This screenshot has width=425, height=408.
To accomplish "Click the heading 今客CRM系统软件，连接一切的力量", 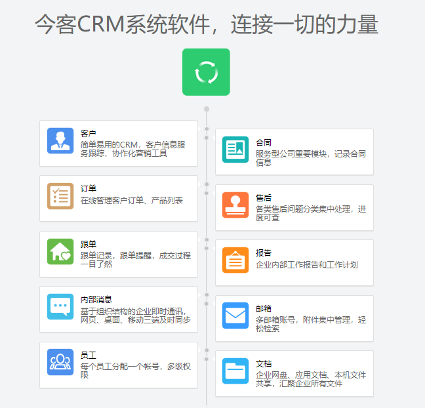I will coord(207,24).
